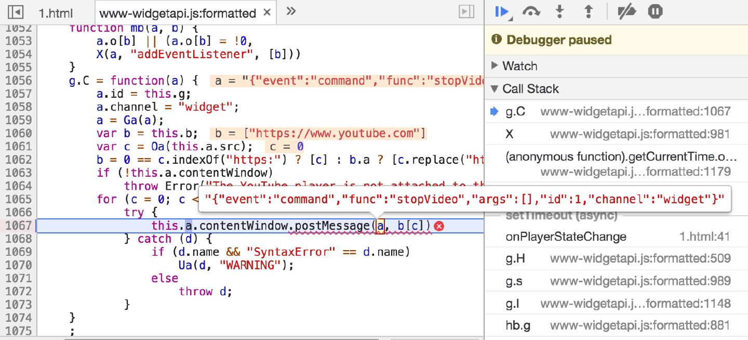Screen dimensions: 748x340
Task: Toggle pause on exceptions button
Action: [655, 11]
